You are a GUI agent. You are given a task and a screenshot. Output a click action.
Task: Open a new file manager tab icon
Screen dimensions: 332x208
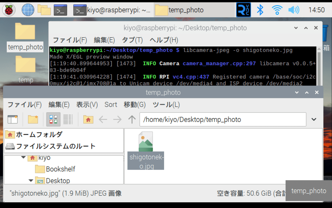click(x=12, y=119)
